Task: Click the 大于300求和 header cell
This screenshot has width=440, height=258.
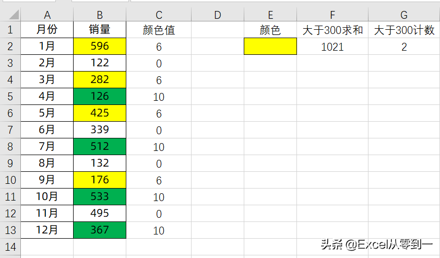Action: (x=332, y=30)
